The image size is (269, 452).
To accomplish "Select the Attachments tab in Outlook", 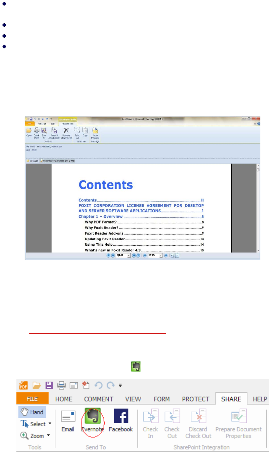I will 68,124.
